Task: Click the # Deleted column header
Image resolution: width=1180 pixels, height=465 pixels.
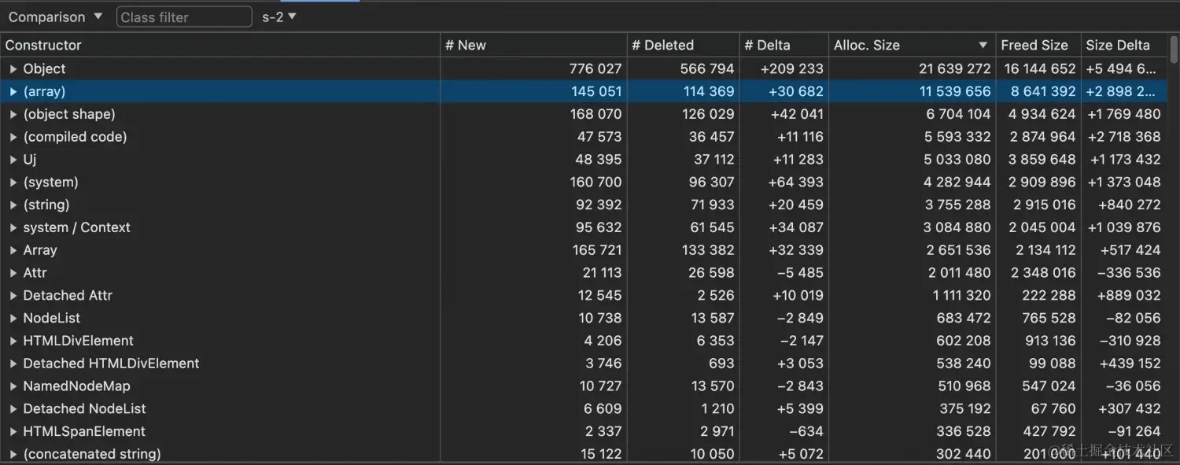Action: tap(662, 45)
